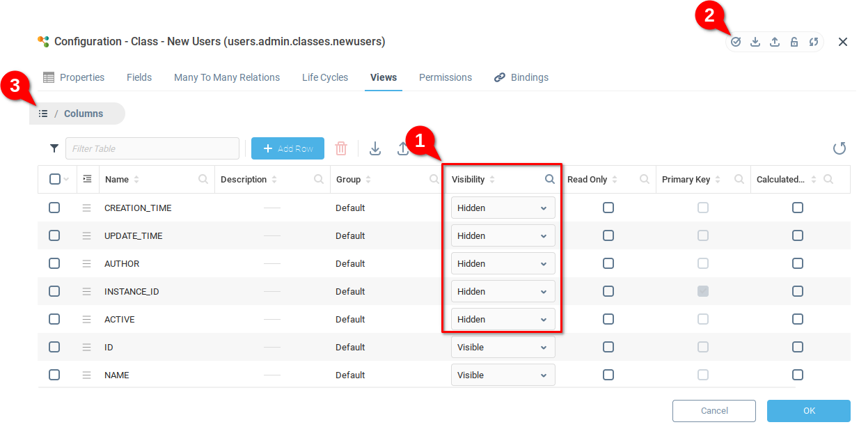Image resolution: width=859 pixels, height=427 pixels.
Task: Click the list icon beside Columns breadcrumb
Action: pos(43,114)
